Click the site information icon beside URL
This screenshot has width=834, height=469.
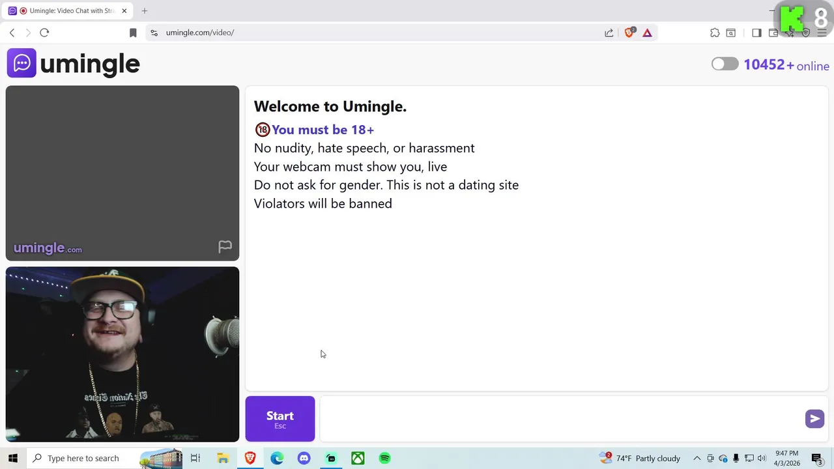tap(154, 33)
